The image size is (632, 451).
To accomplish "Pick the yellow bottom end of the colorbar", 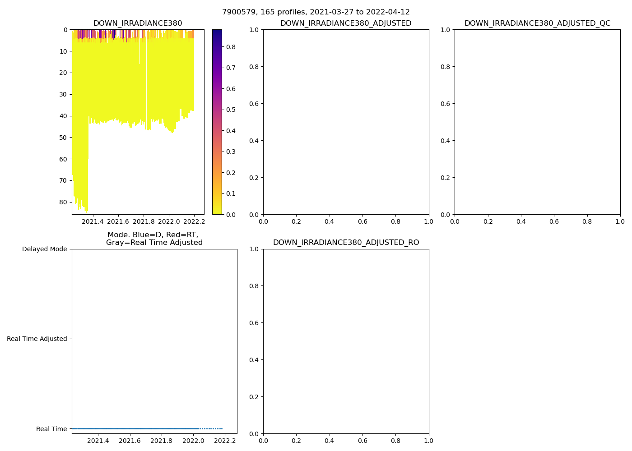I will point(217,212).
